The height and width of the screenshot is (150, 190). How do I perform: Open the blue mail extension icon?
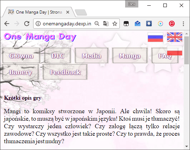coord(138,24)
